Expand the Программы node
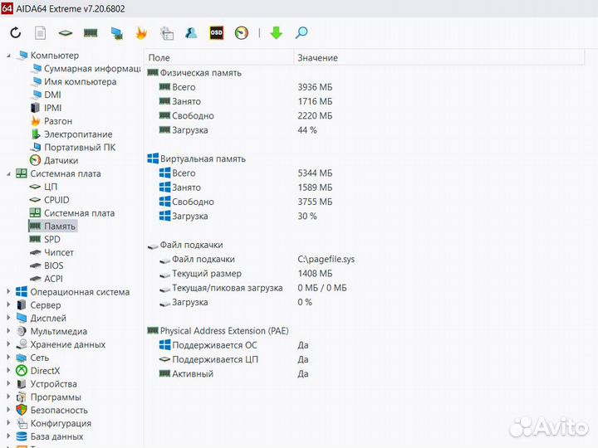 (x=8, y=397)
